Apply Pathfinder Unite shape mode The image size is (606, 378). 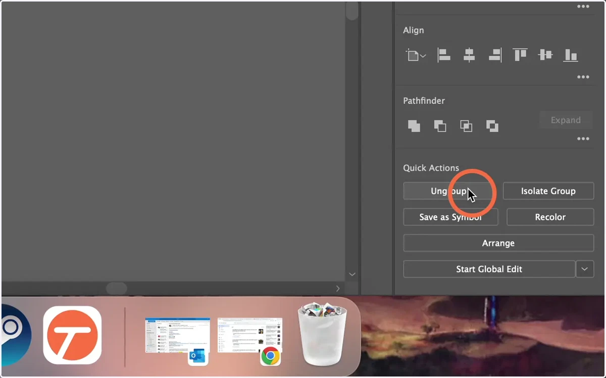coord(414,126)
